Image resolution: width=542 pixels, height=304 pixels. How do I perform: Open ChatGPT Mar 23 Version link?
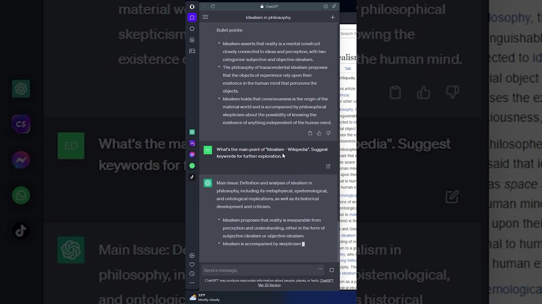[x=269, y=285]
